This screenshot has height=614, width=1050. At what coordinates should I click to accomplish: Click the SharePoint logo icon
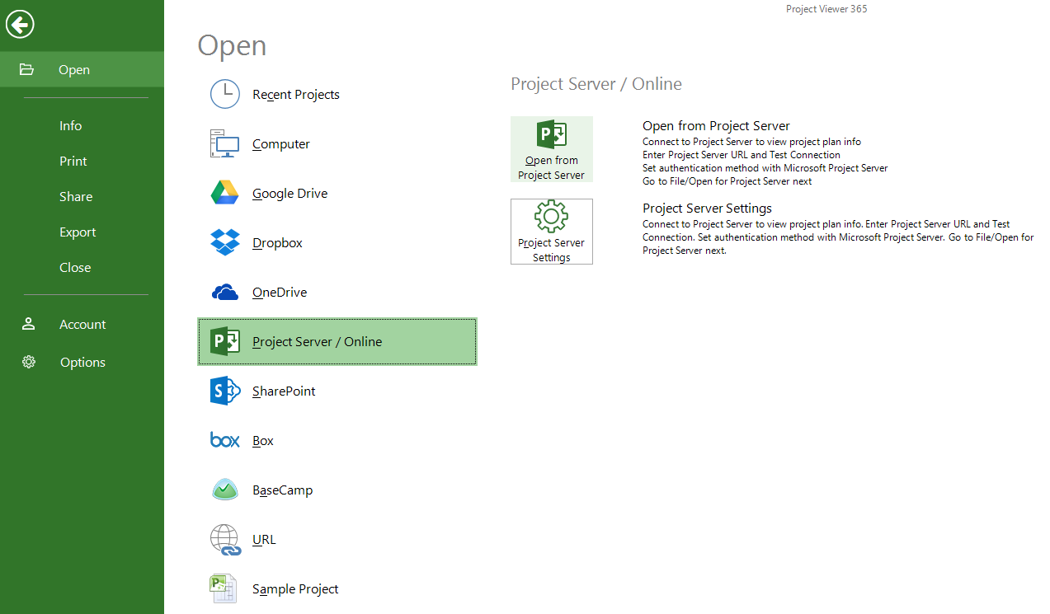(224, 391)
